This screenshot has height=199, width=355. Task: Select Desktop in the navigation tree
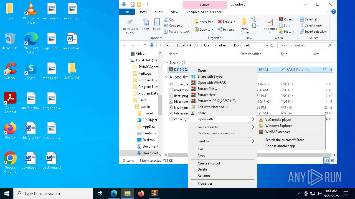pyautogui.click(x=148, y=140)
